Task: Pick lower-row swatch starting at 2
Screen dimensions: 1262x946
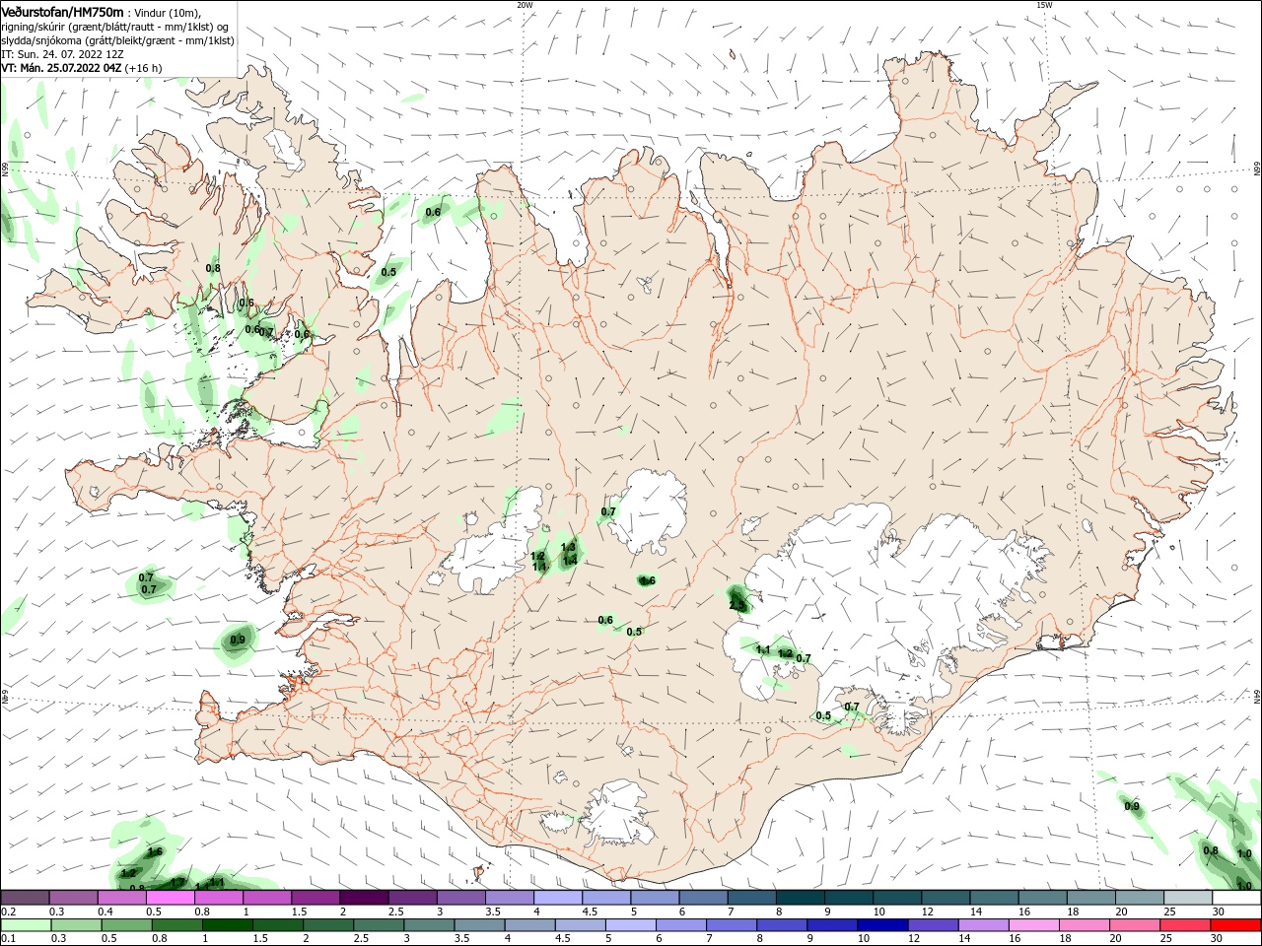Action: 329,925
